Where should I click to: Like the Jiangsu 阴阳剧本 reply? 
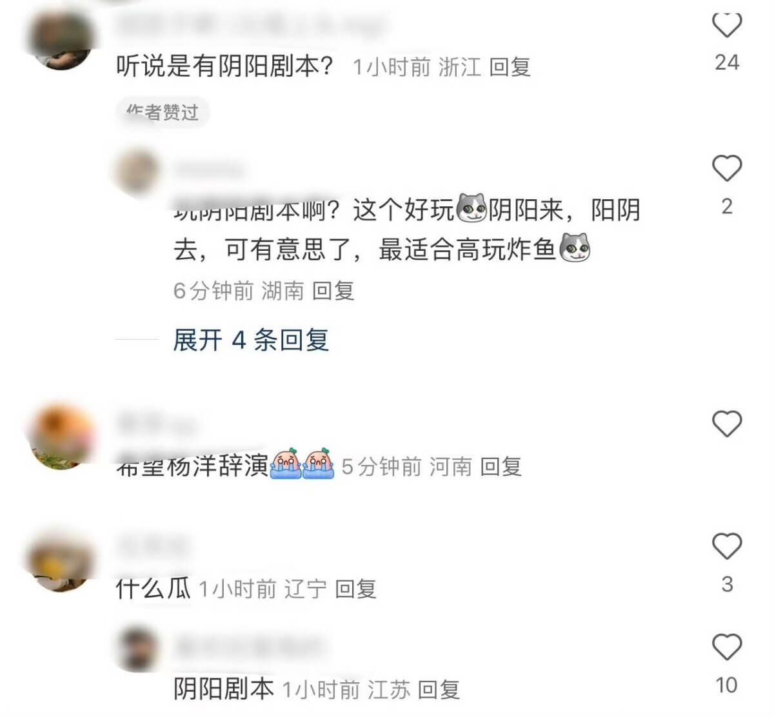tap(727, 647)
